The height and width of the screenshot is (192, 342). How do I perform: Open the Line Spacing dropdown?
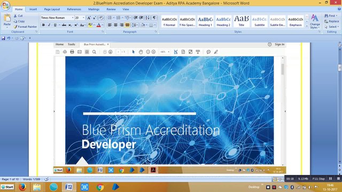point(135,25)
